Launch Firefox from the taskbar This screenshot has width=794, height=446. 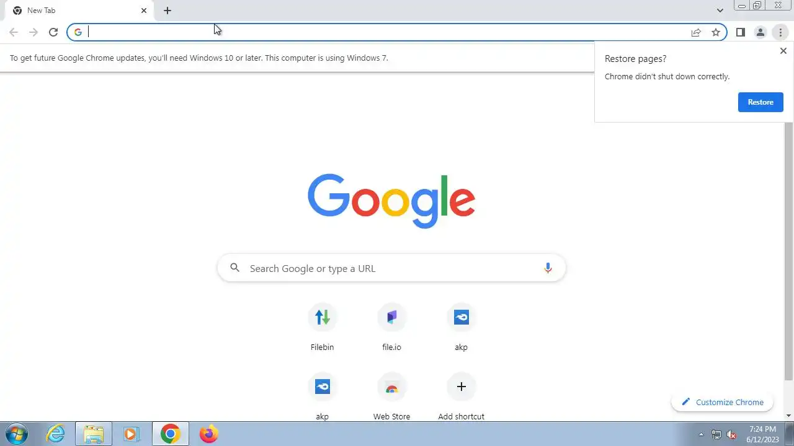(208, 434)
